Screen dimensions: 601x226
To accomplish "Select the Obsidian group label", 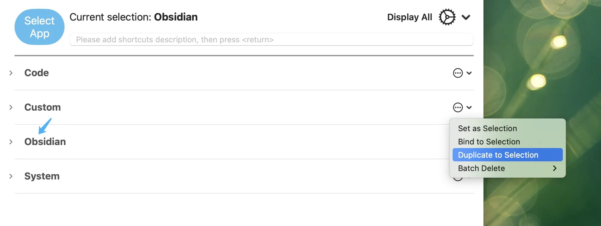I will click(45, 142).
